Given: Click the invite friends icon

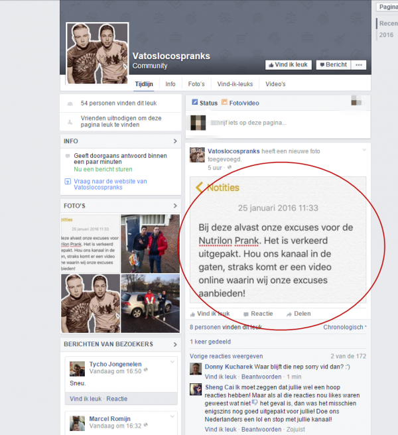Looking at the screenshot, I should [70, 122].
